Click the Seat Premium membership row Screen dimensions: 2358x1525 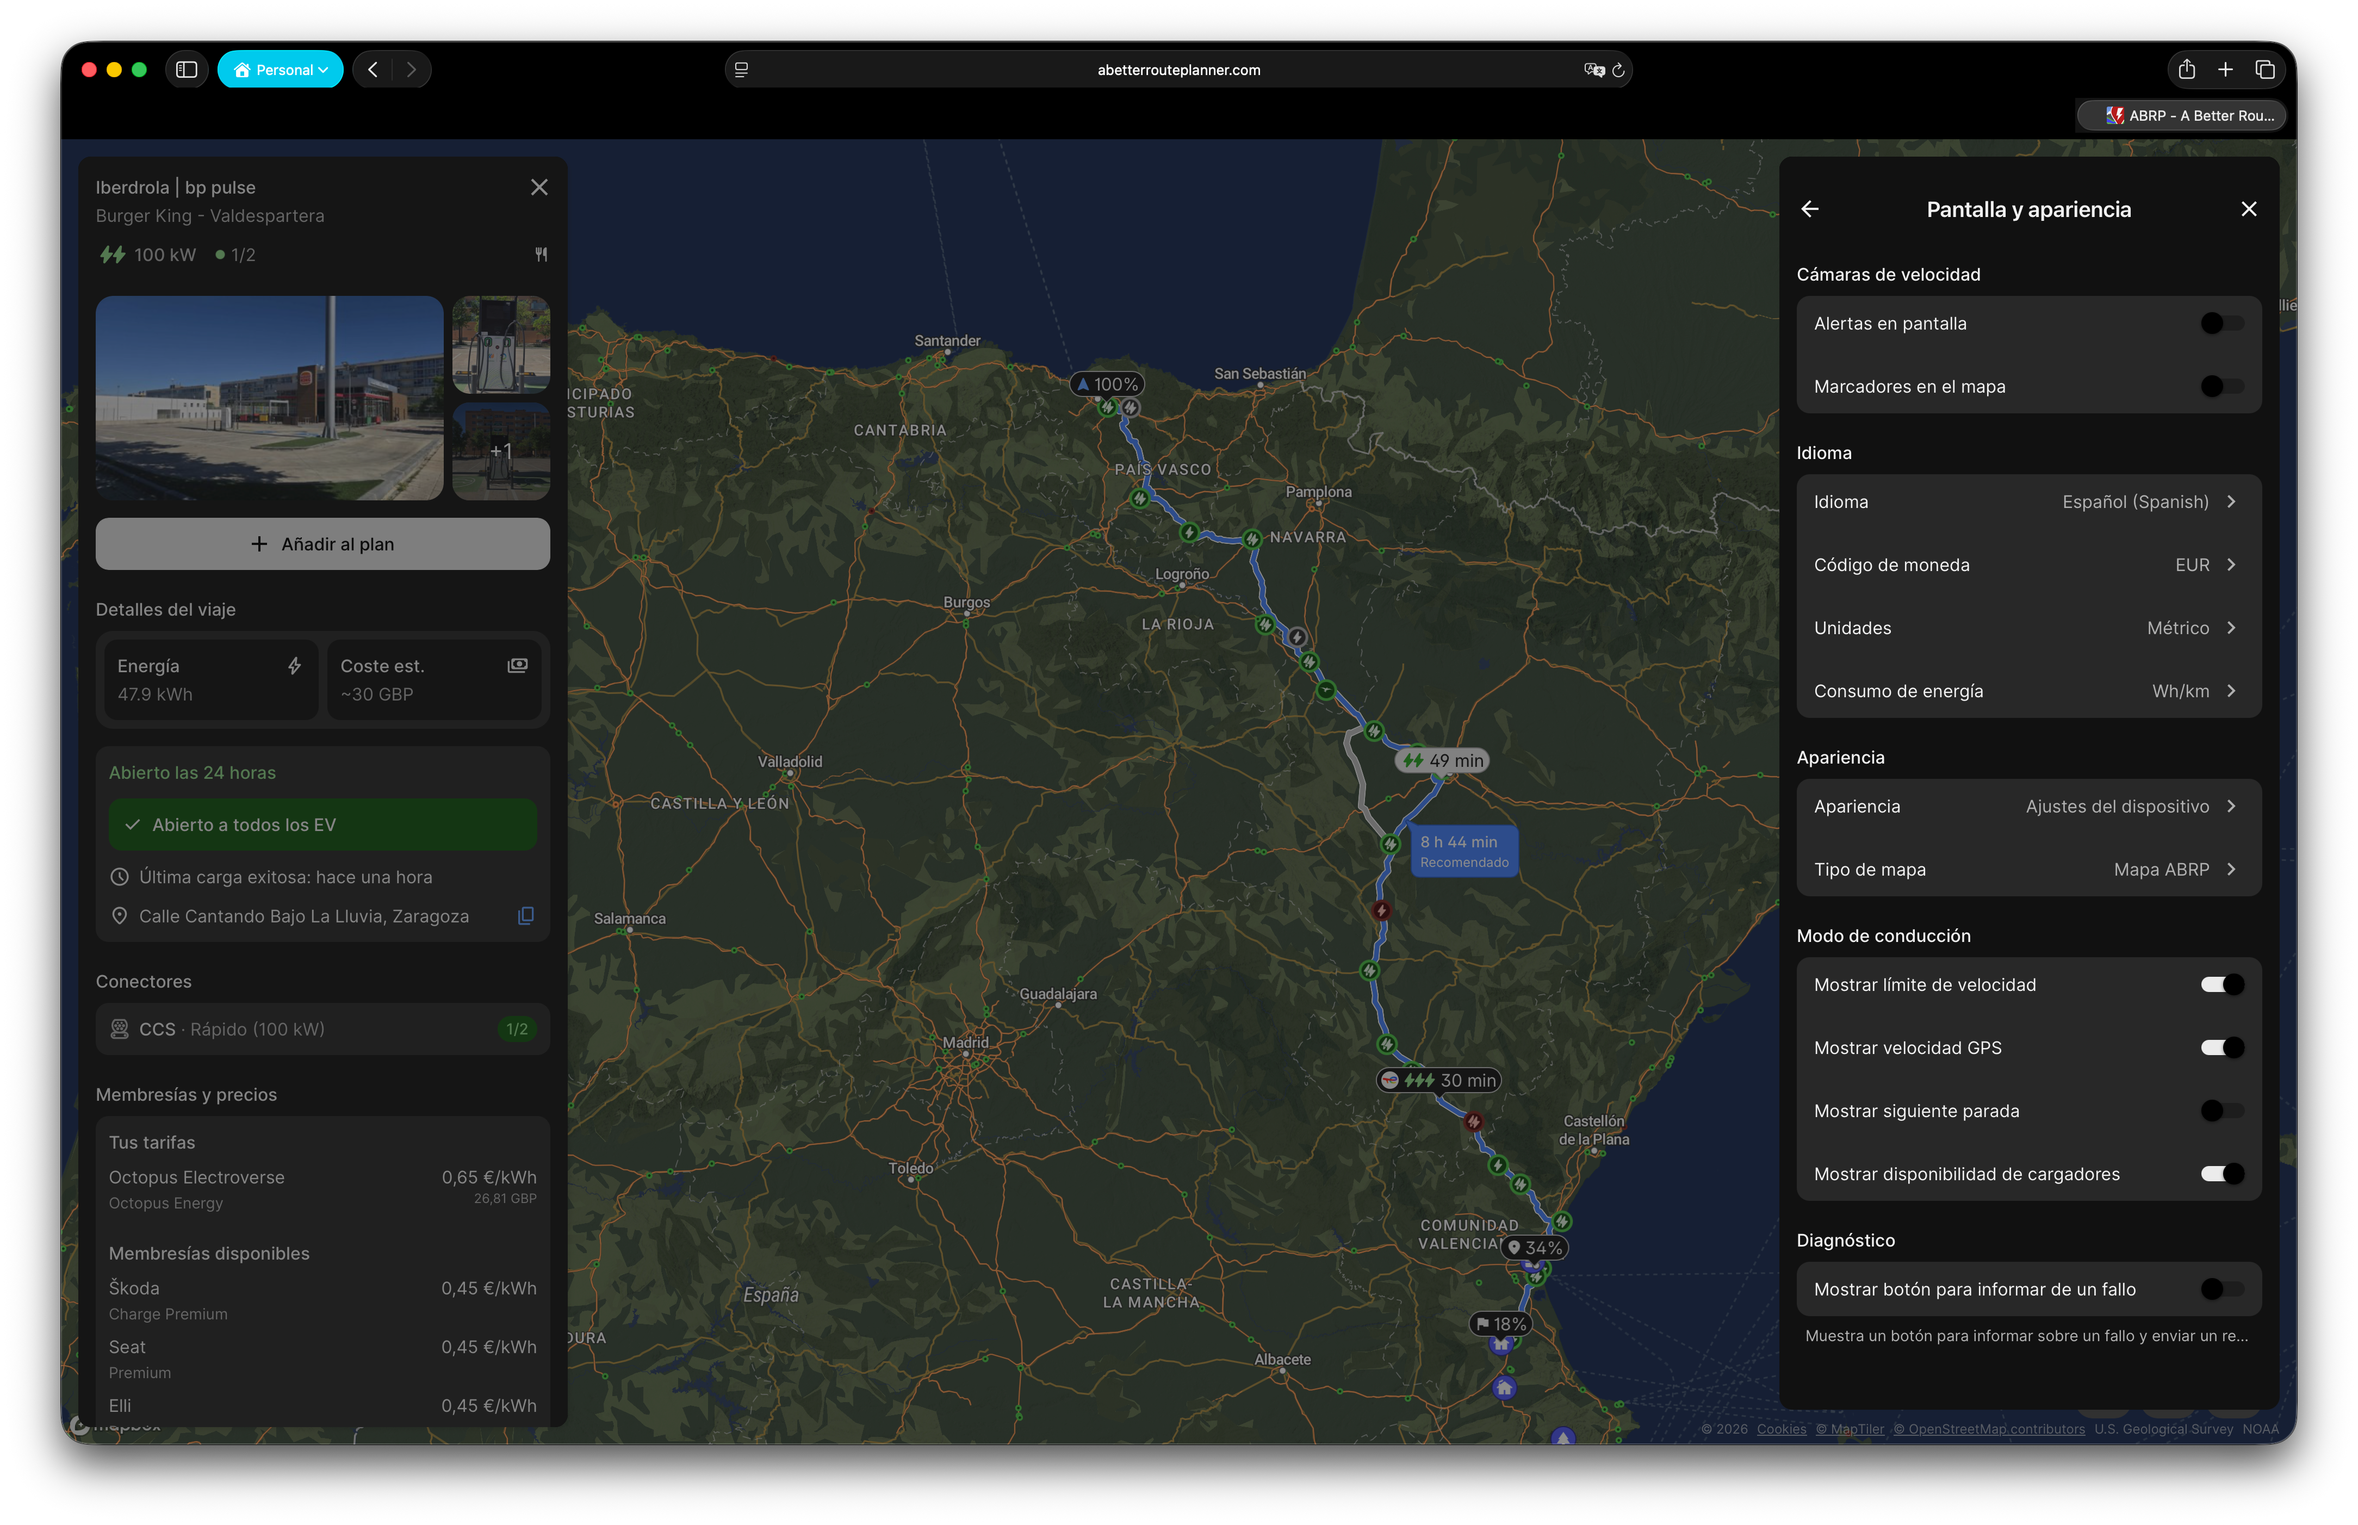click(322, 1359)
